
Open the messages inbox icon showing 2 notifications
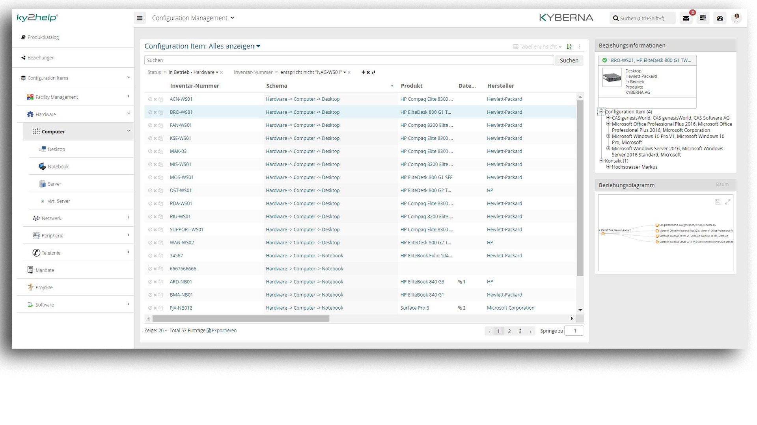(x=686, y=18)
